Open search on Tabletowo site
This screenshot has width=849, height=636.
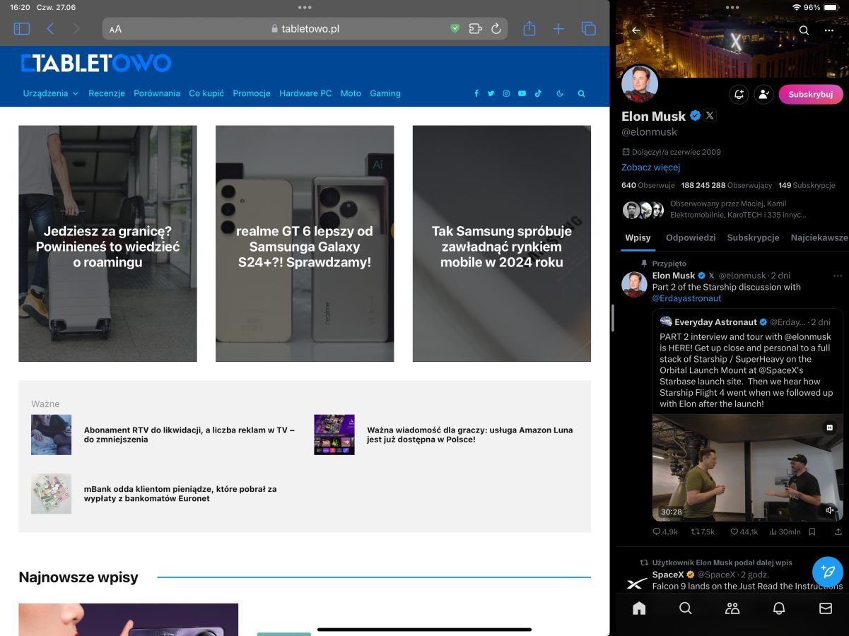tap(582, 93)
